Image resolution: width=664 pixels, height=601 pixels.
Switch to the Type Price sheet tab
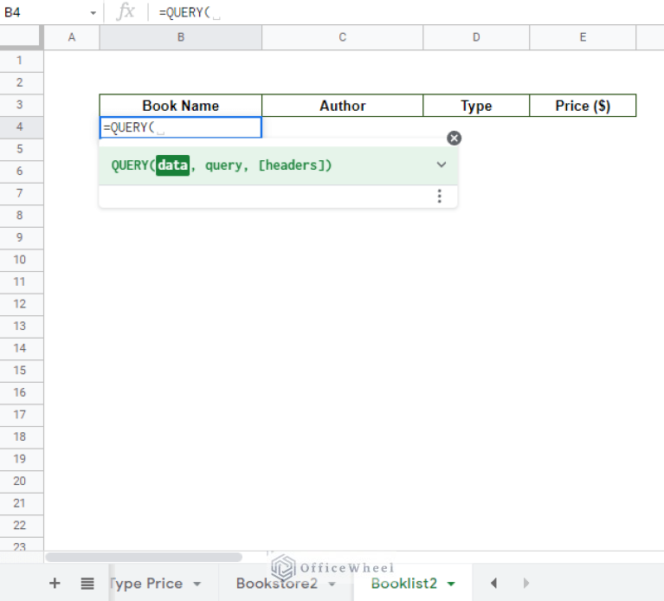tap(146, 584)
